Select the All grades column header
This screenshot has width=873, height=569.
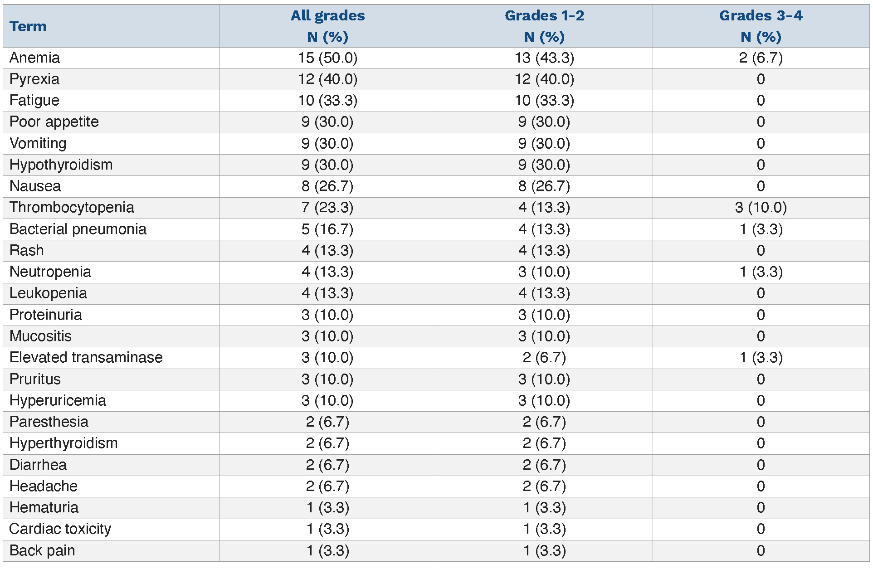click(x=327, y=26)
